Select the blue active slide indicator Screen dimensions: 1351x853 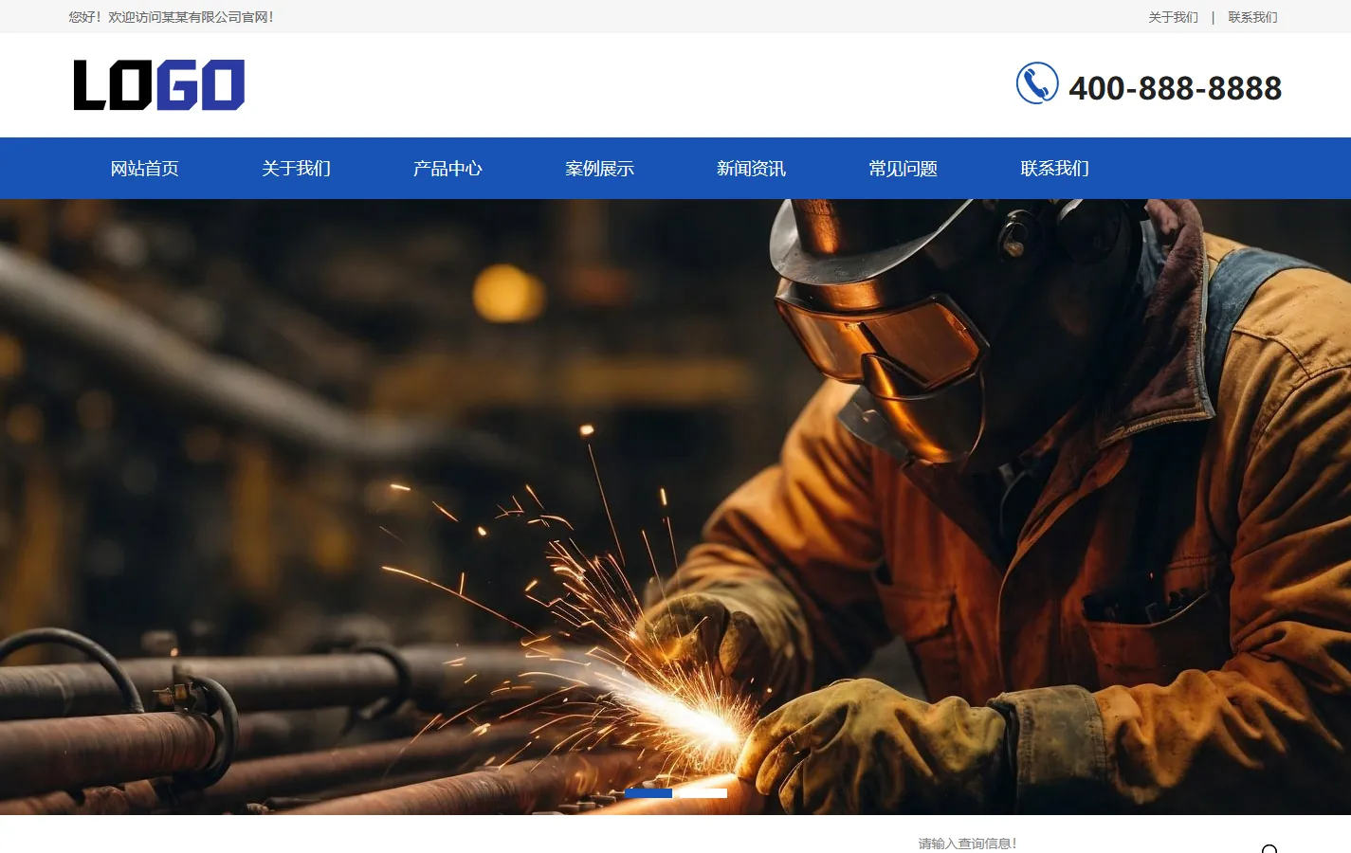[648, 793]
